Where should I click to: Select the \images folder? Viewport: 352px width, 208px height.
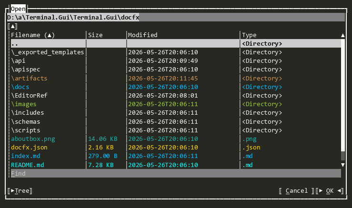click(23, 104)
